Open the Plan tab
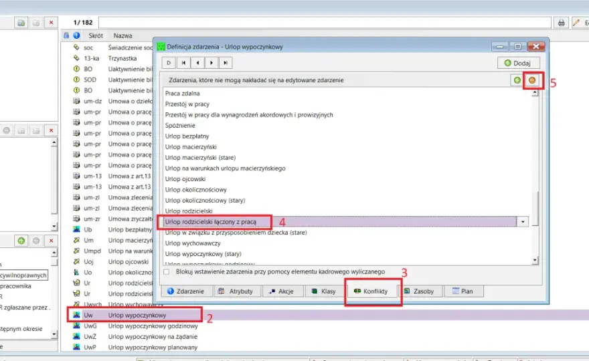589x361 pixels. 463,291
